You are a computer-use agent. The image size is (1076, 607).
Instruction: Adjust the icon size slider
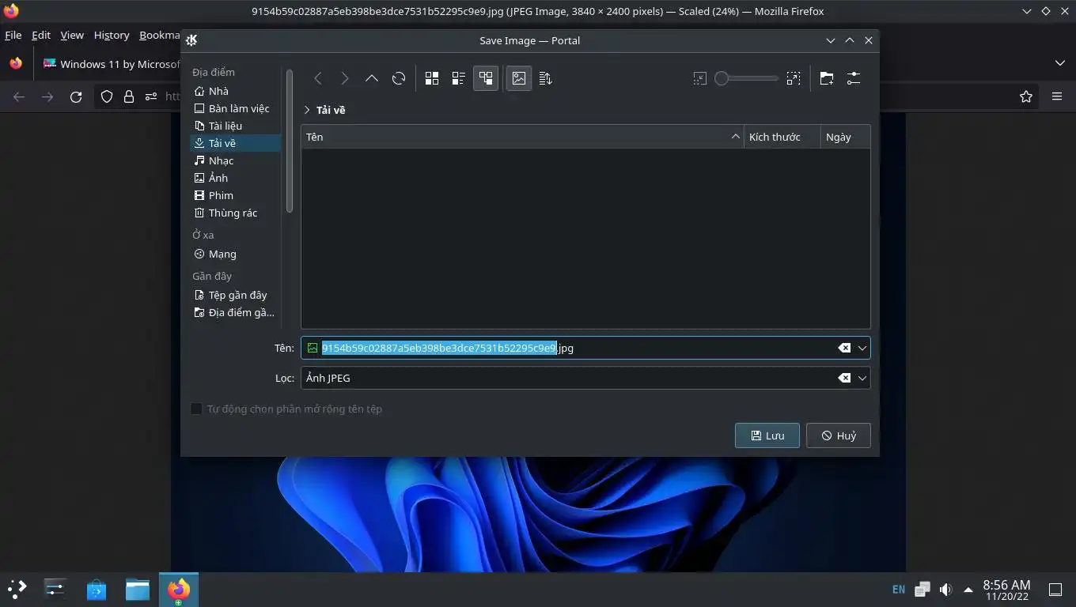[x=746, y=78]
